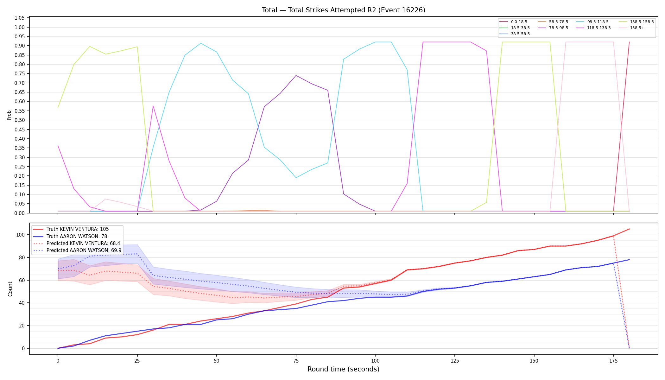Viewport: 665px width, 380px height.
Task: Click the '40' tick on the Count axis
Action: pyautogui.click(x=22, y=303)
